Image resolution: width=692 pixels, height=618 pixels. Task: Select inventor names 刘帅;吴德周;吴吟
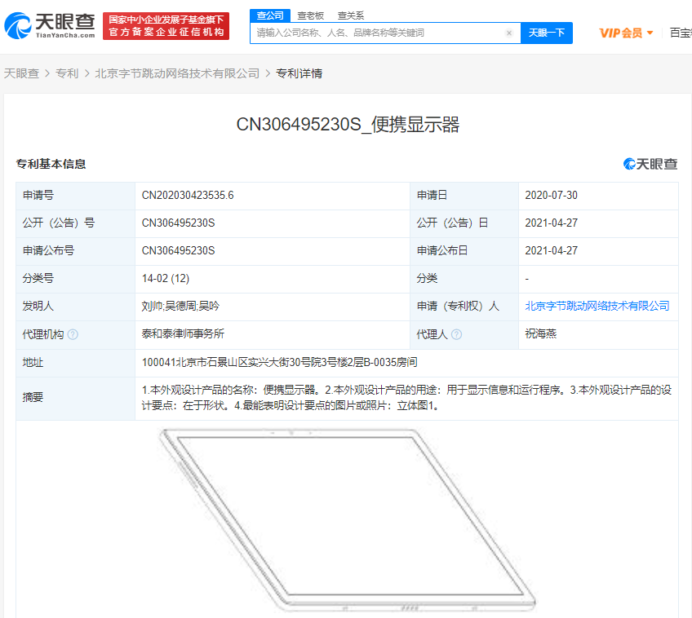coord(180,306)
